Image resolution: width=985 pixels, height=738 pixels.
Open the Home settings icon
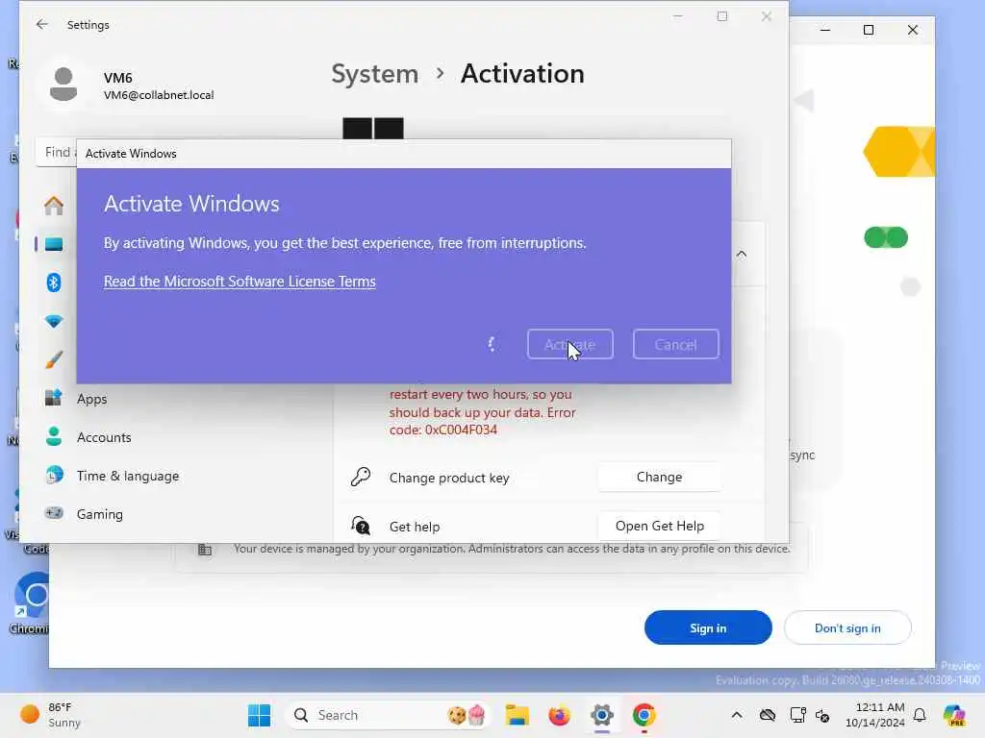pos(54,206)
